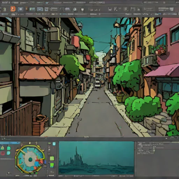Select the light green square swatch
The width and height of the screenshot is (179, 179).
tap(52, 158)
